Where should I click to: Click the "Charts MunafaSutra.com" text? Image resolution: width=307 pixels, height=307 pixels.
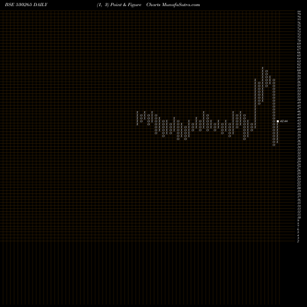tap(173, 5)
